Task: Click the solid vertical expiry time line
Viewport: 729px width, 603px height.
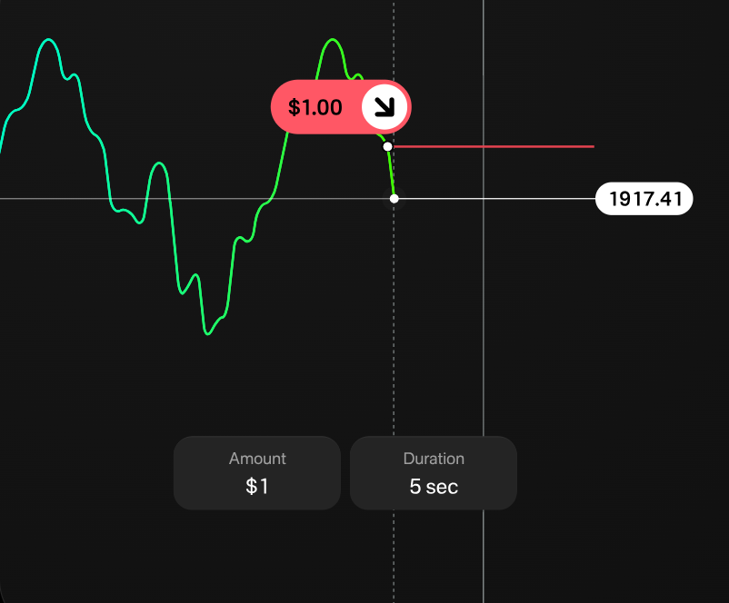Action: click(484, 363)
